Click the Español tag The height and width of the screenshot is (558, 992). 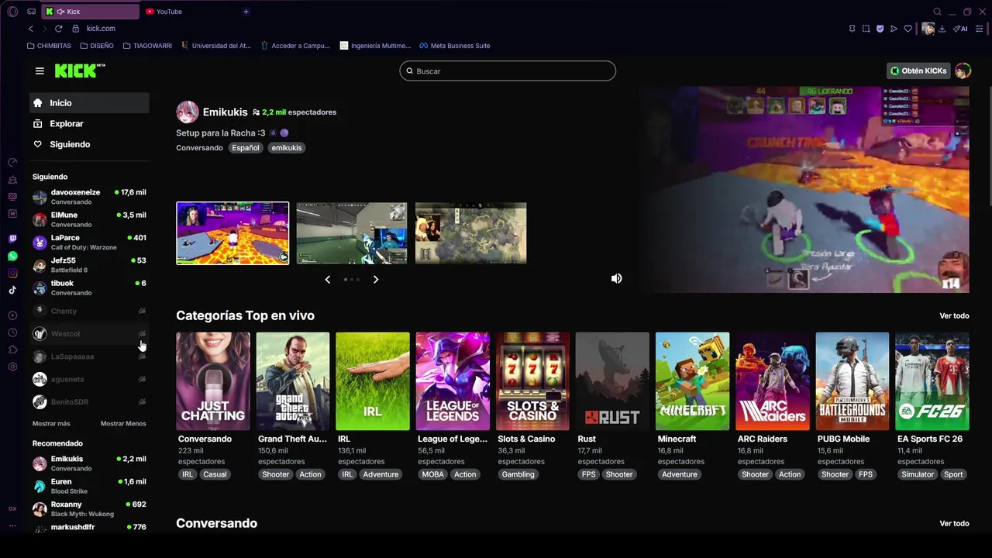246,148
